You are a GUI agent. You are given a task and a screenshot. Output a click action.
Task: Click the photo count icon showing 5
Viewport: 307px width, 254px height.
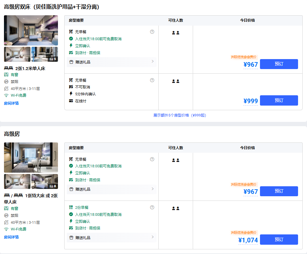pos(53,59)
